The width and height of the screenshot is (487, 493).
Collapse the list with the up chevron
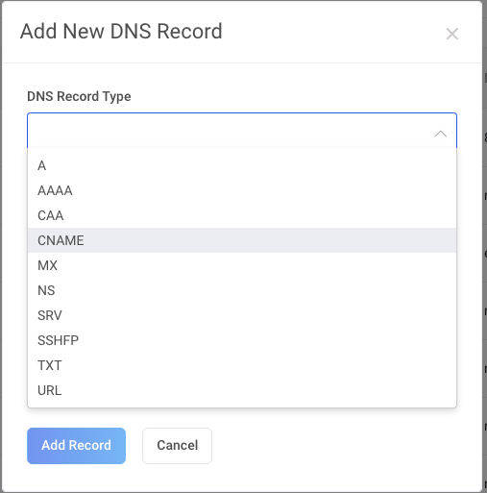pyautogui.click(x=440, y=134)
